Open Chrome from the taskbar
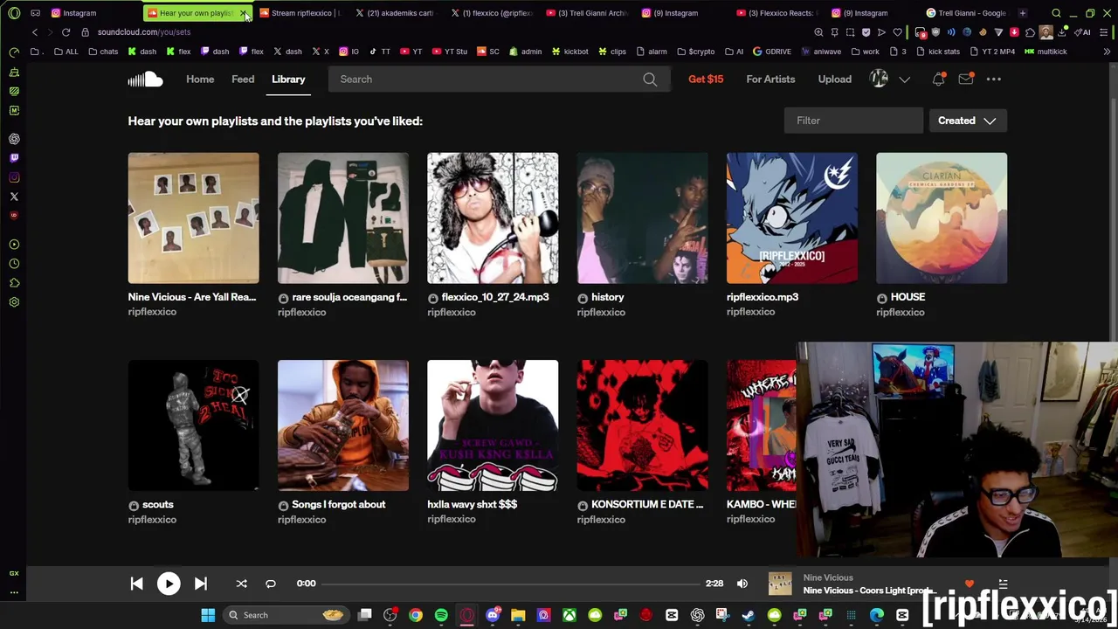 (416, 615)
